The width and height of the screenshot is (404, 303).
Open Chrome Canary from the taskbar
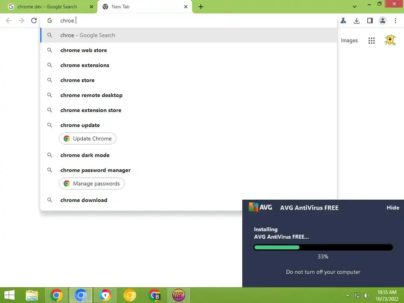coord(129,295)
